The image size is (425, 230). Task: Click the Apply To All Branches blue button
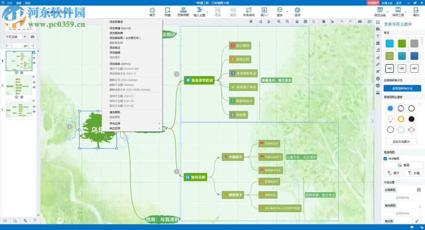click(402, 88)
